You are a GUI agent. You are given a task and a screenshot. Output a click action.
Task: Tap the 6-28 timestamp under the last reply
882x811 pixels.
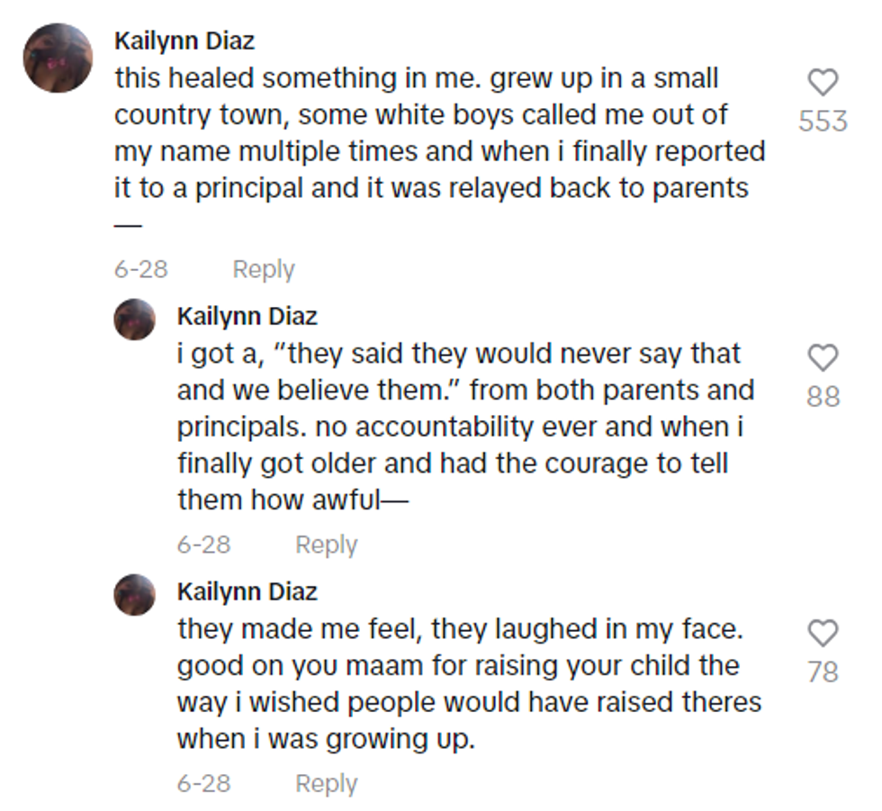(x=203, y=783)
